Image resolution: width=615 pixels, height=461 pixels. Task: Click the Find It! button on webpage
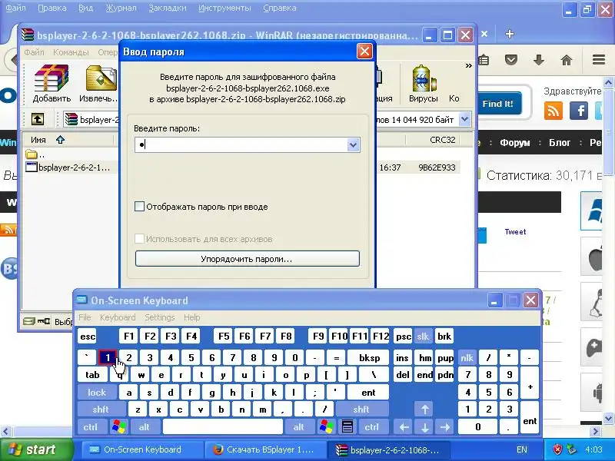coord(497,104)
